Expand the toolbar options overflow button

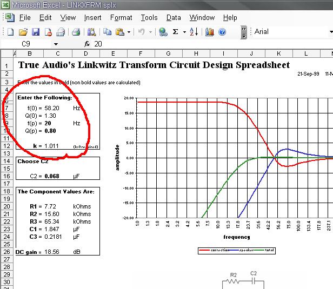[x=244, y=32]
